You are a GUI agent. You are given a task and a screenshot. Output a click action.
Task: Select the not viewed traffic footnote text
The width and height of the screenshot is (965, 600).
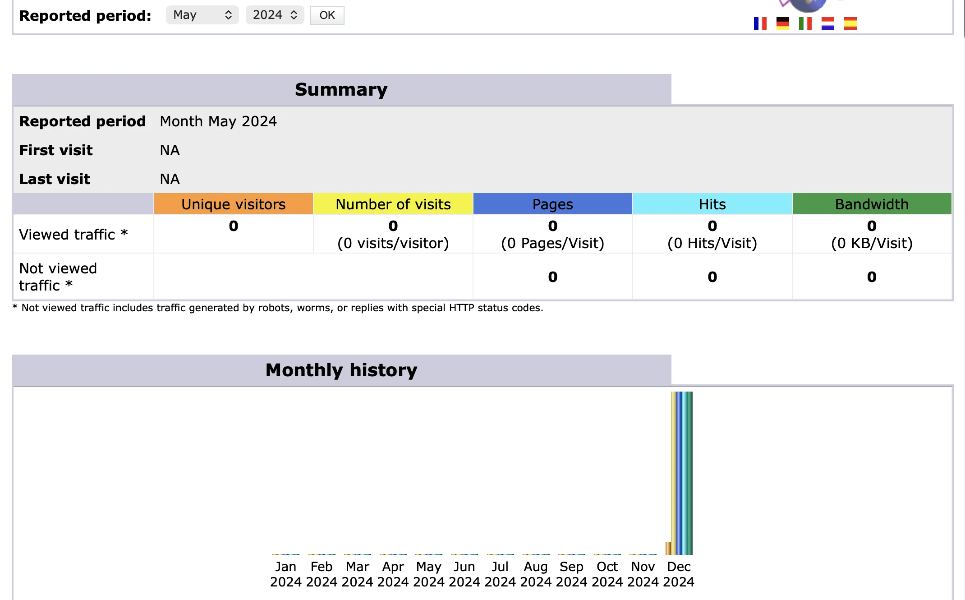(x=278, y=308)
